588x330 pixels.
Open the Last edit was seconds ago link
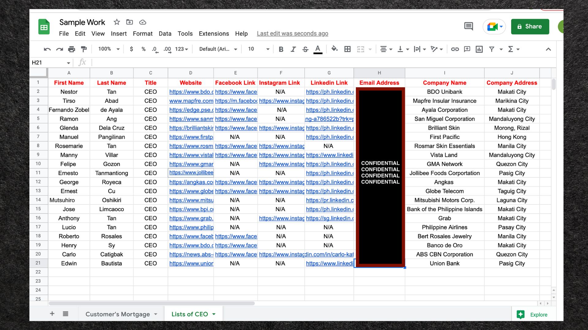click(292, 34)
